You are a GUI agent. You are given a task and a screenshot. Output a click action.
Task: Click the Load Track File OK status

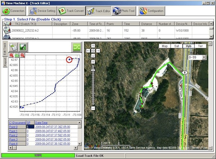[90, 156]
